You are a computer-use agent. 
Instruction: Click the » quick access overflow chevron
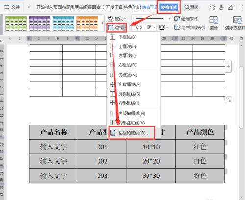[x=29, y=7]
